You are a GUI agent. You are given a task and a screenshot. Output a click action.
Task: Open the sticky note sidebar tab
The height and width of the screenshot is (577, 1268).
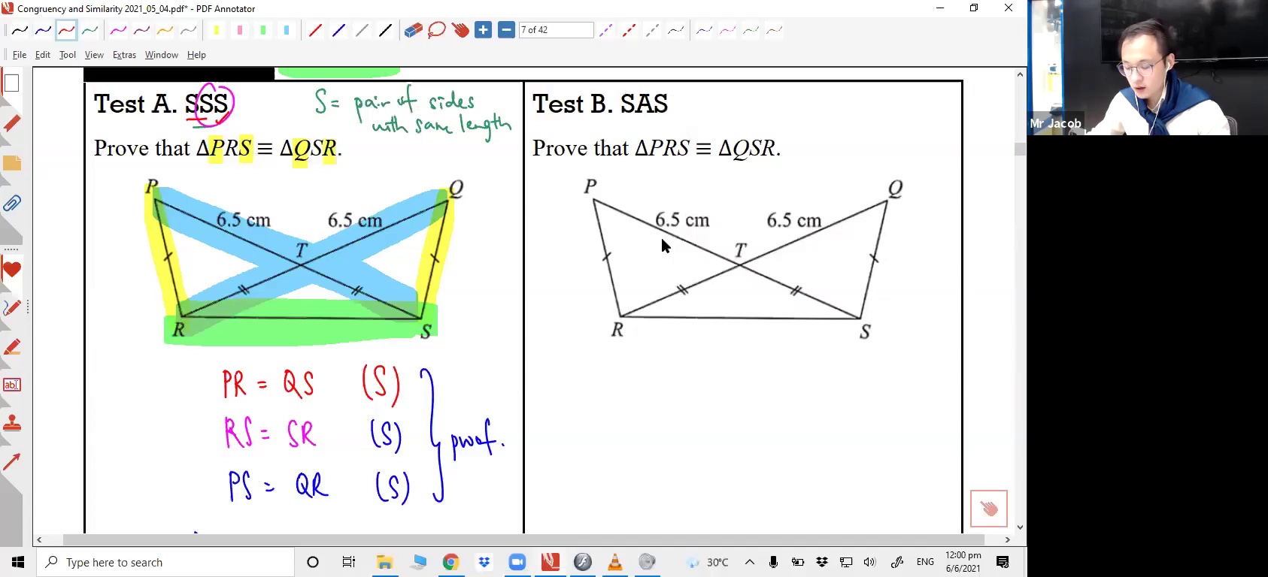[x=11, y=163]
